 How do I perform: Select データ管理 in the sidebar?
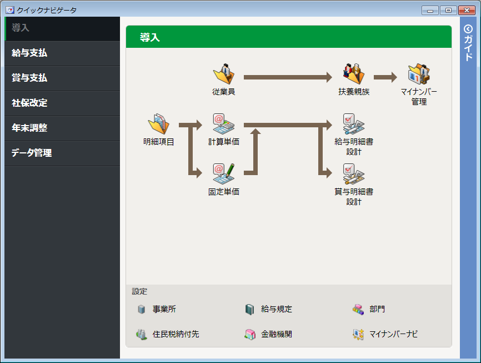[x=62, y=153]
